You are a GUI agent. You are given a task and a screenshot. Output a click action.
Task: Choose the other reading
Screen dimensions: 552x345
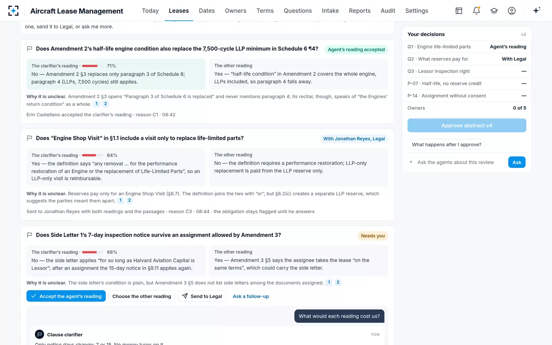tap(142, 296)
